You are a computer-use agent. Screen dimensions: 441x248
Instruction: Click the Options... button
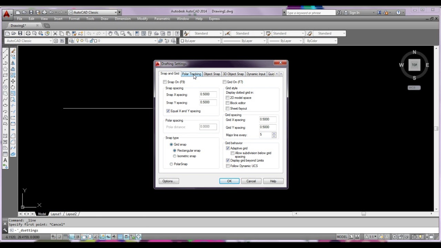click(x=169, y=181)
